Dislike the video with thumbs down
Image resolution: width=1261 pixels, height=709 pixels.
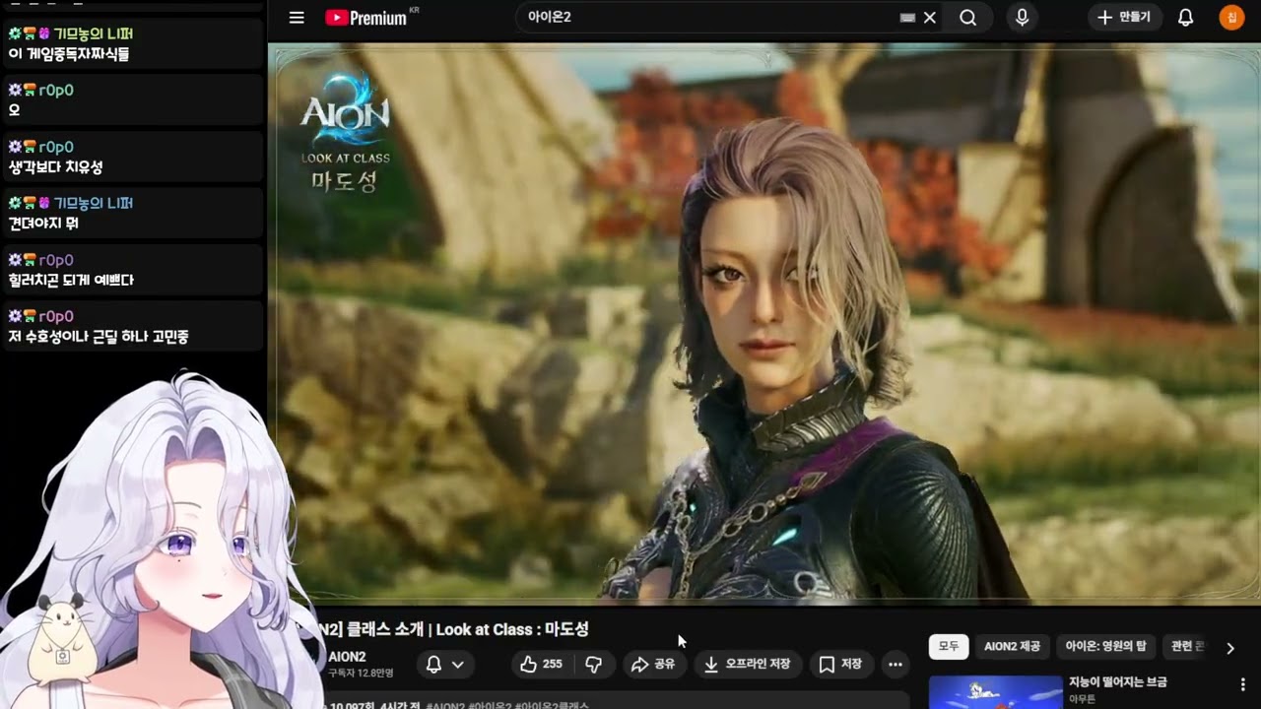[594, 665]
